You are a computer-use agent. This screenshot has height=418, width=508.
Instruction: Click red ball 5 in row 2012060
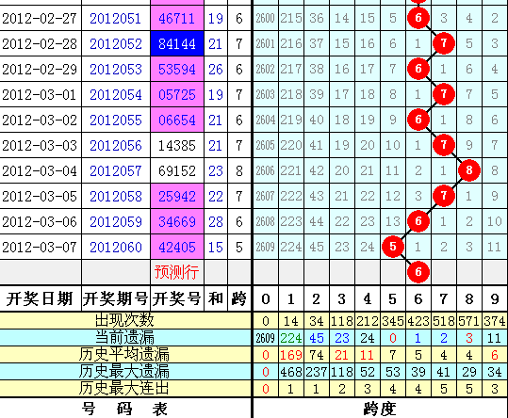pyautogui.click(x=393, y=247)
